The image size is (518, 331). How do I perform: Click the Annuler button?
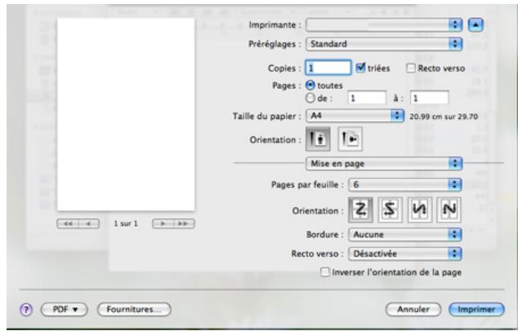point(413,310)
